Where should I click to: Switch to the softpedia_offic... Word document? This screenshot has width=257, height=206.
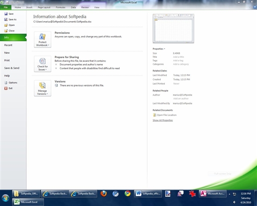click(x=148, y=194)
